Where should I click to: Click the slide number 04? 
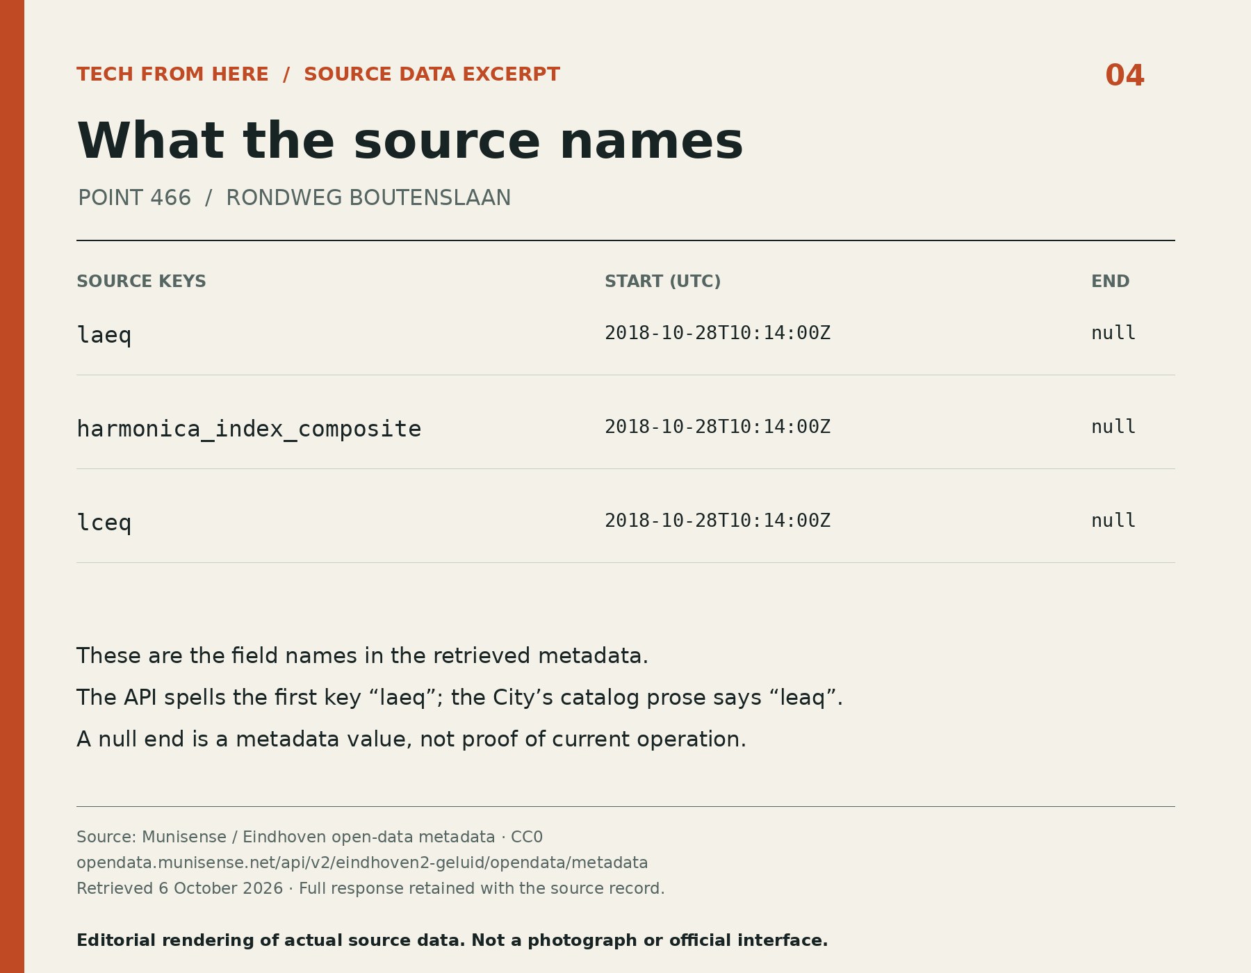click(x=1125, y=76)
